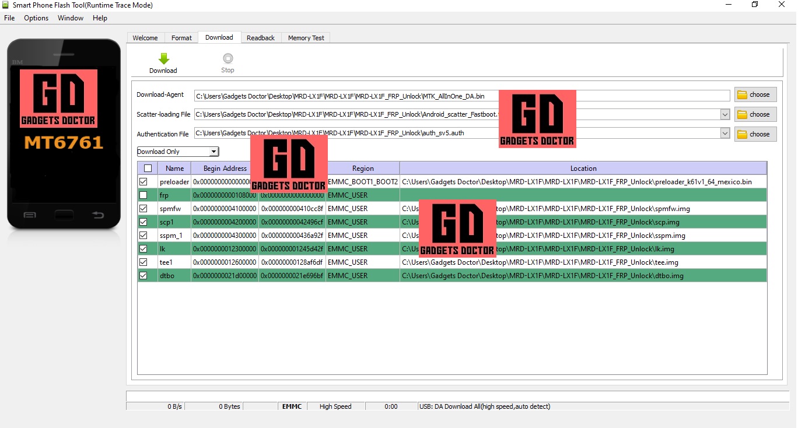This screenshot has height=428, width=798.
Task: Select the lk.img location cell
Action: (x=583, y=249)
